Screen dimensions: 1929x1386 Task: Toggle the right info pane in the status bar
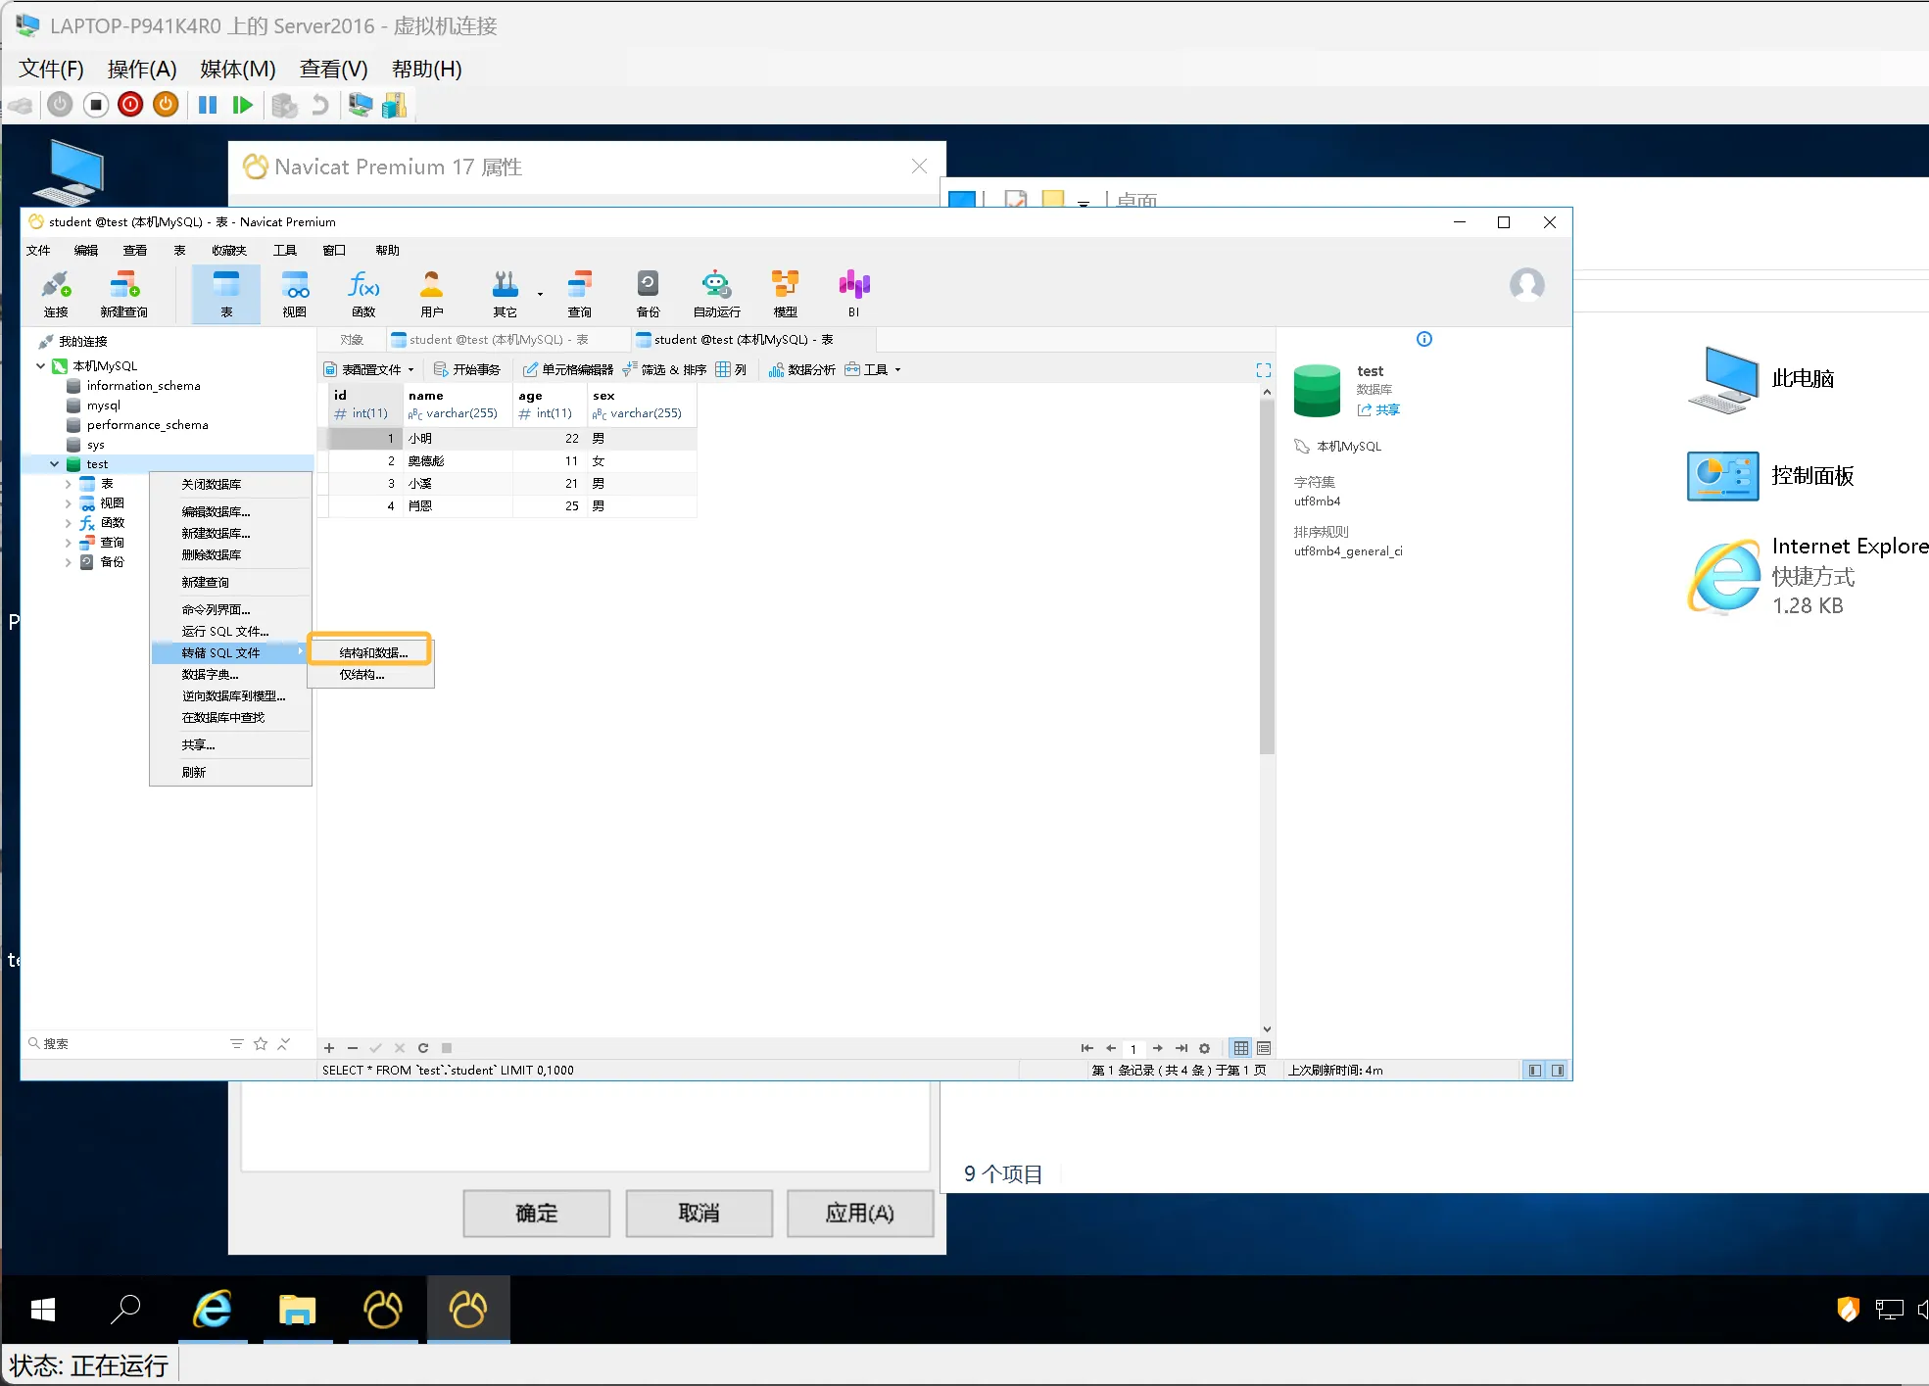(x=1558, y=1071)
